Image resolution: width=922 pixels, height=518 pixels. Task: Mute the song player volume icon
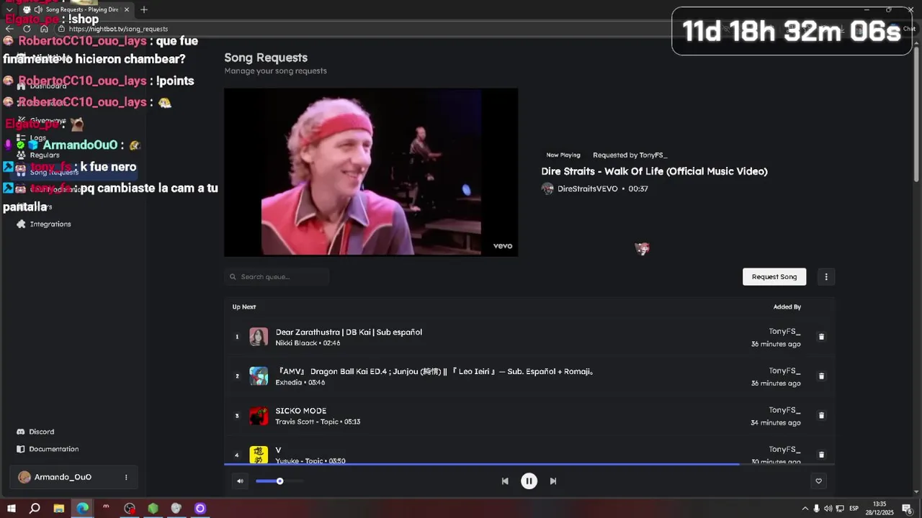(x=240, y=481)
